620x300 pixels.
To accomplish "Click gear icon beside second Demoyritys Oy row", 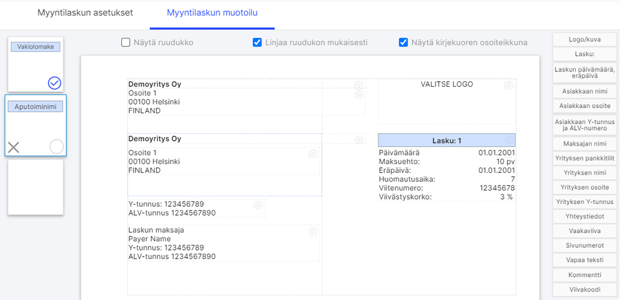I will [x=358, y=140].
